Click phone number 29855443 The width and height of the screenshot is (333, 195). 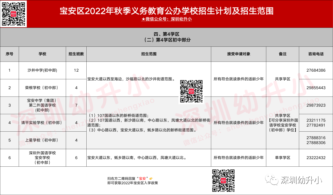pos(316,88)
